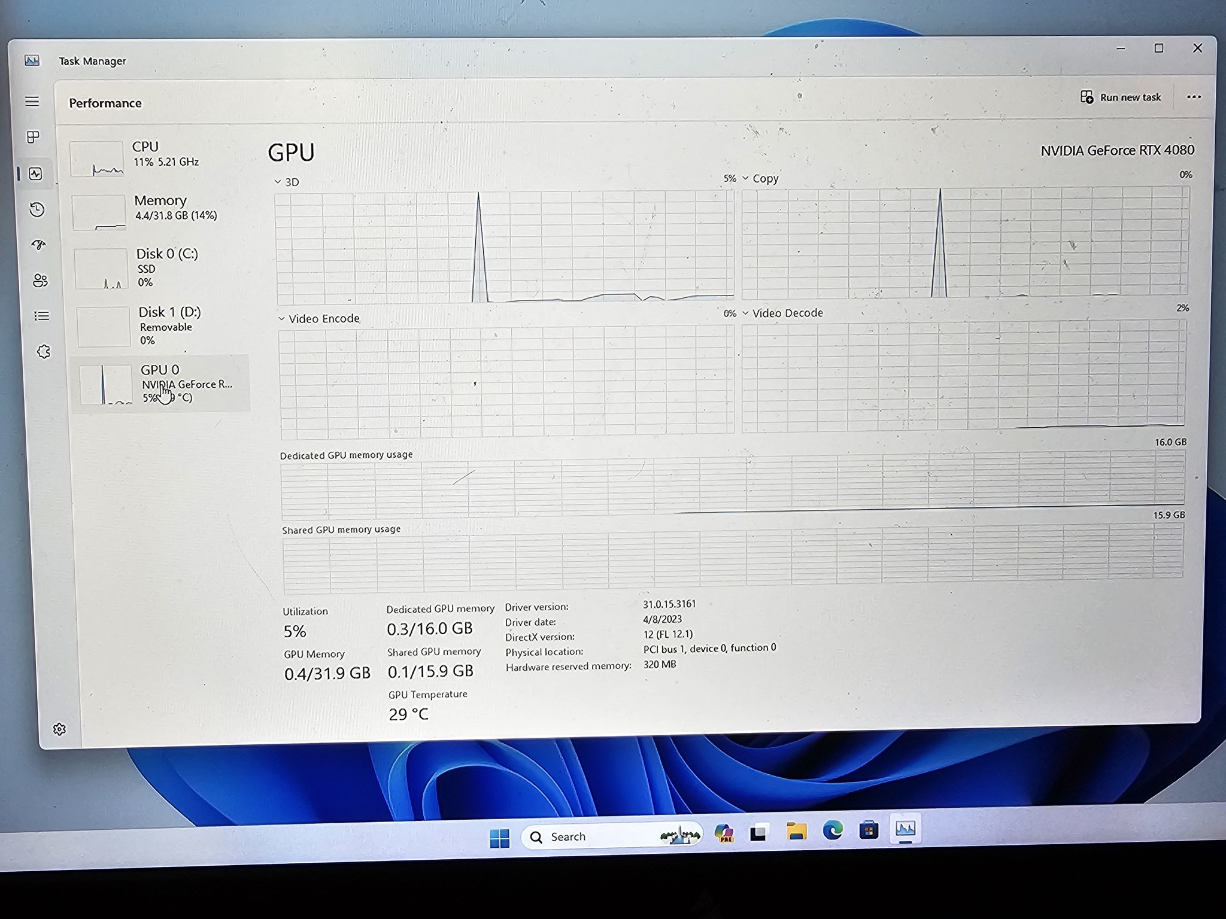Screen dimensions: 1226x919
Task: Click the DirectX version 12 (FL 12.1) value
Action: click(667, 634)
